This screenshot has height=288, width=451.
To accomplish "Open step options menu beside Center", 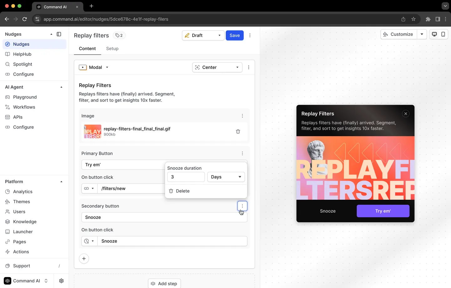I will click(249, 67).
